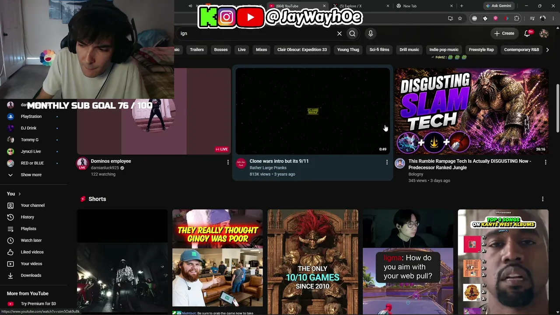Open Tommy G subscription channel
The height and width of the screenshot is (315, 560).
[x=30, y=140]
